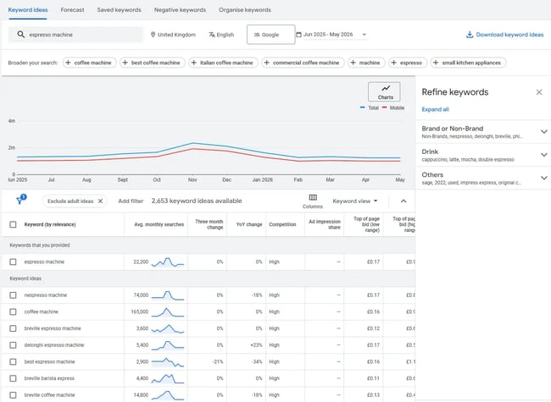
Task: Click the filter funnel icon
Action: coord(21,200)
